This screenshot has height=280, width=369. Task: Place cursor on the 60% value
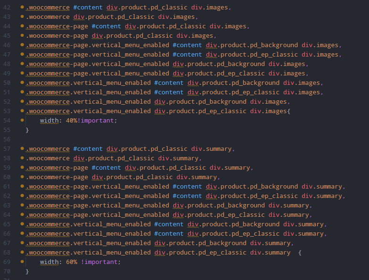click(x=72, y=262)
